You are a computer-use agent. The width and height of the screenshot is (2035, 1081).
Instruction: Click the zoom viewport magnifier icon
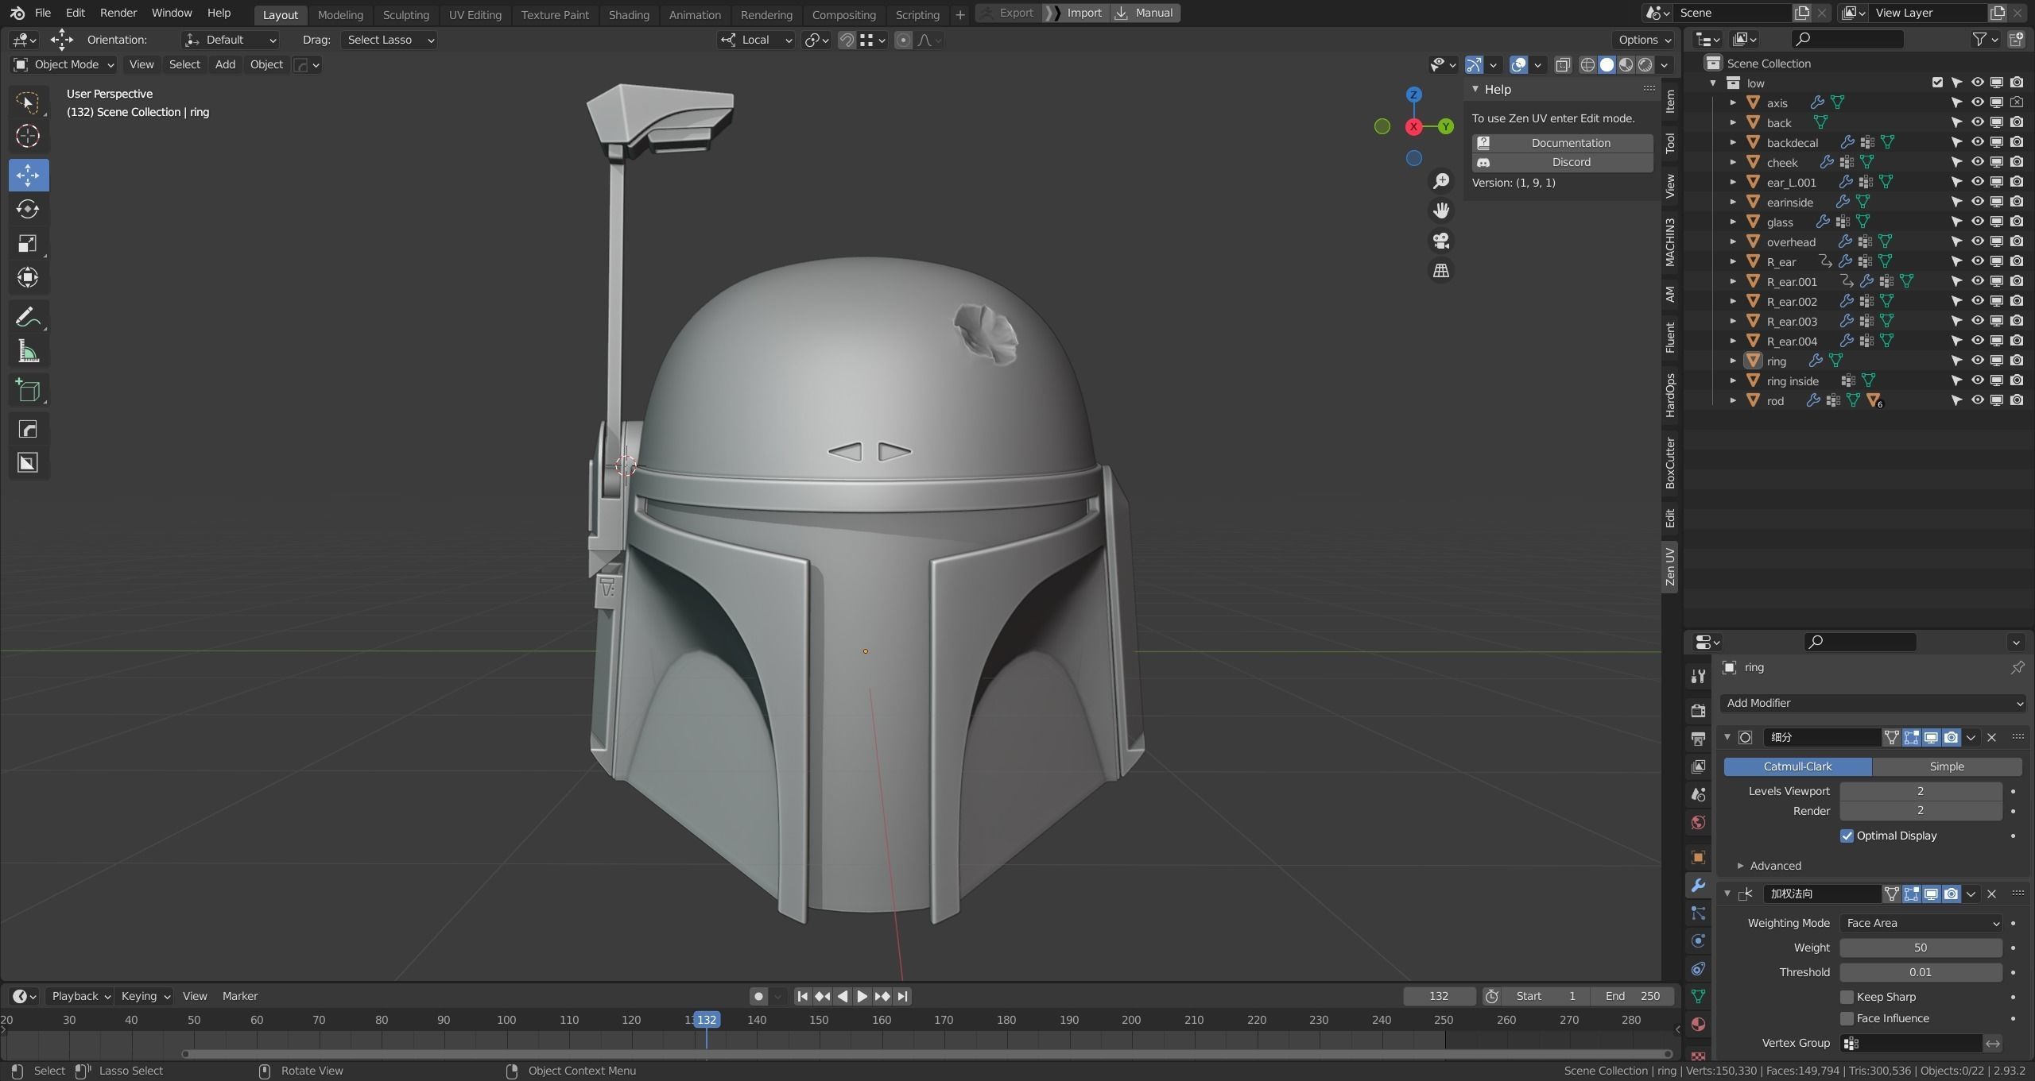(1440, 181)
